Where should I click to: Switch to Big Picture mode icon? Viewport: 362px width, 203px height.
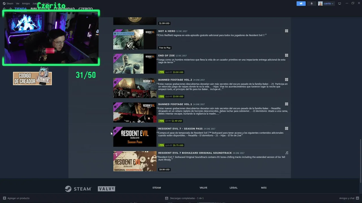[x=340, y=3]
